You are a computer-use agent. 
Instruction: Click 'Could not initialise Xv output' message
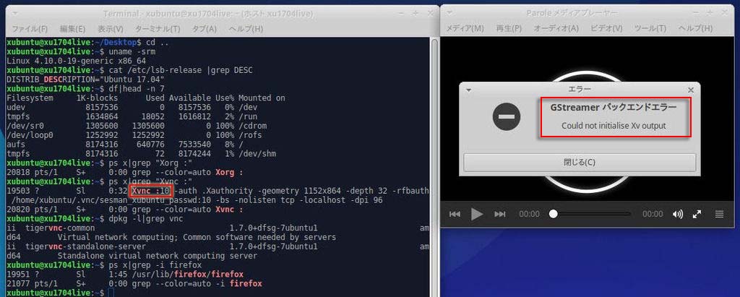click(613, 126)
